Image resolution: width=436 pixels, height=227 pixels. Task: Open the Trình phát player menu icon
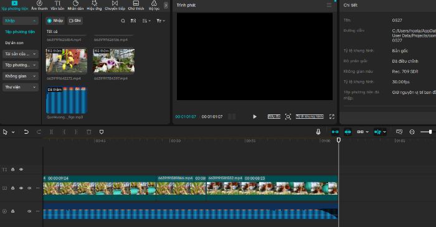pyautogui.click(x=329, y=5)
